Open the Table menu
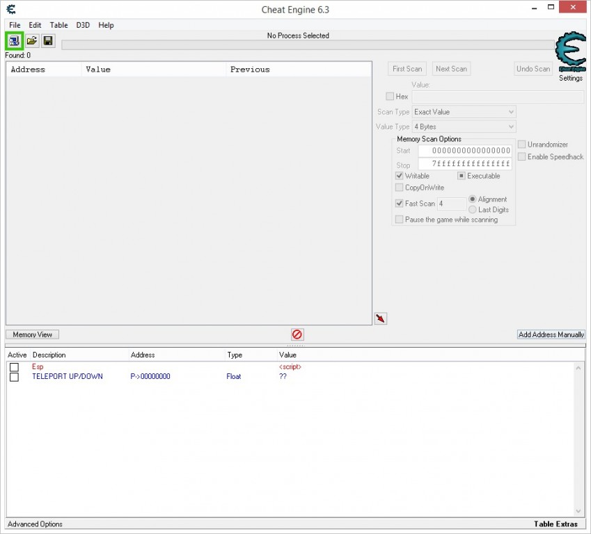Image resolution: width=591 pixels, height=534 pixels. pyautogui.click(x=58, y=25)
